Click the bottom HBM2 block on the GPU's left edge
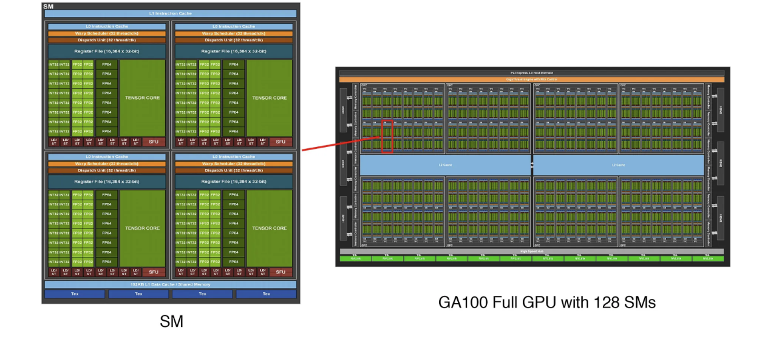The width and height of the screenshot is (765, 339). click(x=343, y=218)
